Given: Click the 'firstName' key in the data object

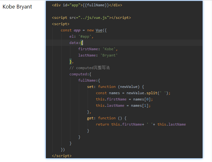Looking at the screenshot, I should click(x=88, y=49).
